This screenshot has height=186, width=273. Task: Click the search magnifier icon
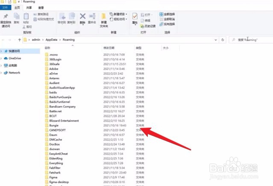click(x=234, y=40)
